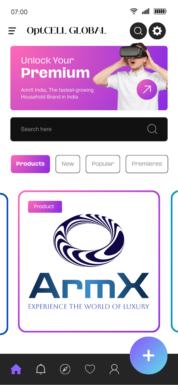Tap the arrow button on Premium banner

coord(147,89)
